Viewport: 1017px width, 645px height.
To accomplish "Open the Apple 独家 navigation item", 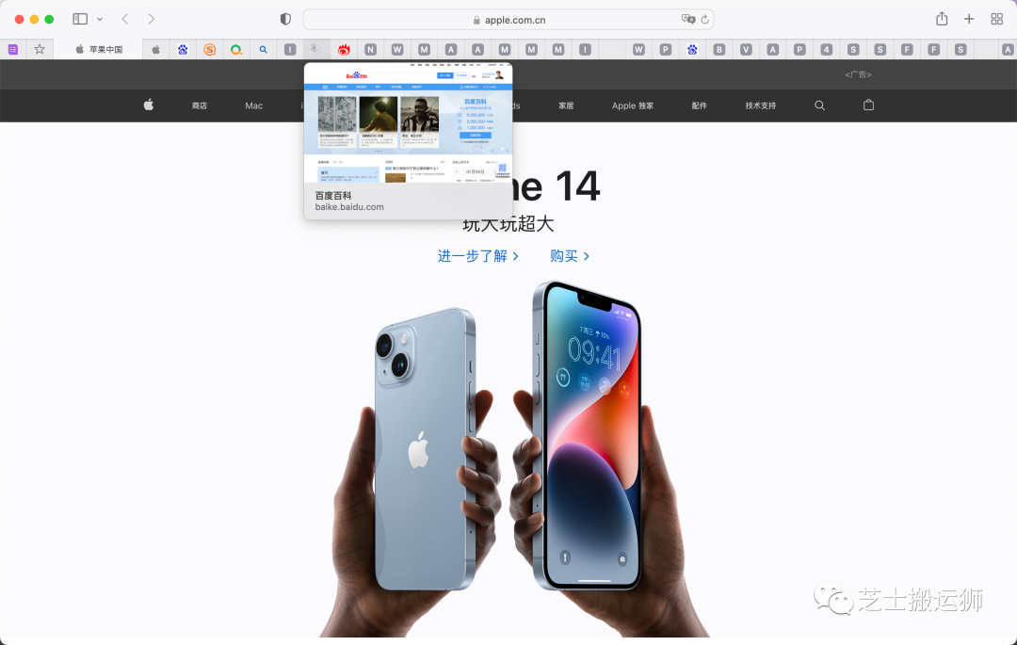I will tap(633, 105).
